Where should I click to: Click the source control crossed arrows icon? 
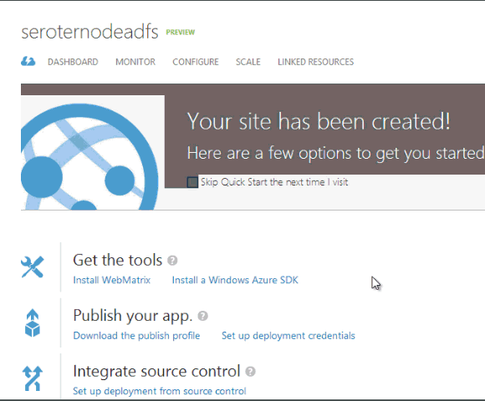click(x=33, y=378)
